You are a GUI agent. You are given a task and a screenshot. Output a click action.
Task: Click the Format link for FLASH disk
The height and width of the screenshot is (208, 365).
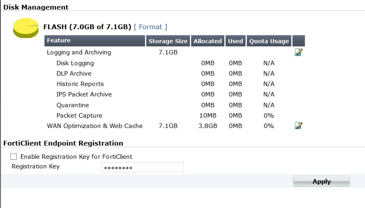(150, 27)
